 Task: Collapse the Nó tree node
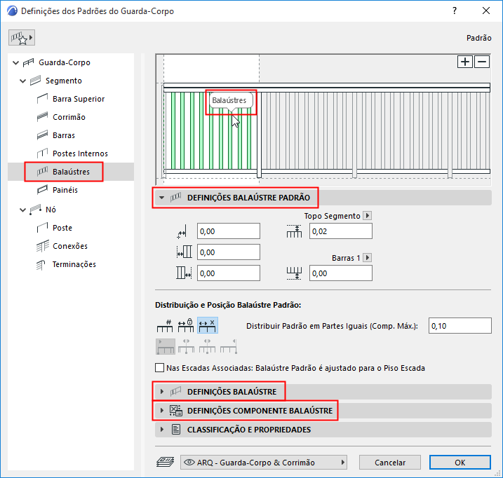(22, 210)
